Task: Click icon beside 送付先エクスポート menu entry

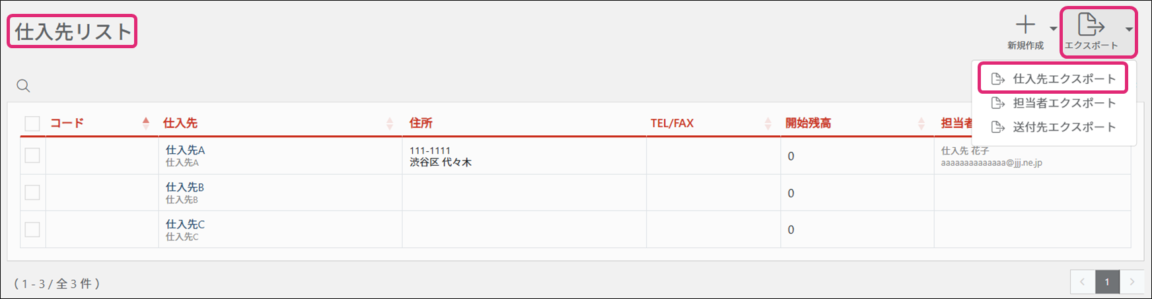Action: coord(998,127)
